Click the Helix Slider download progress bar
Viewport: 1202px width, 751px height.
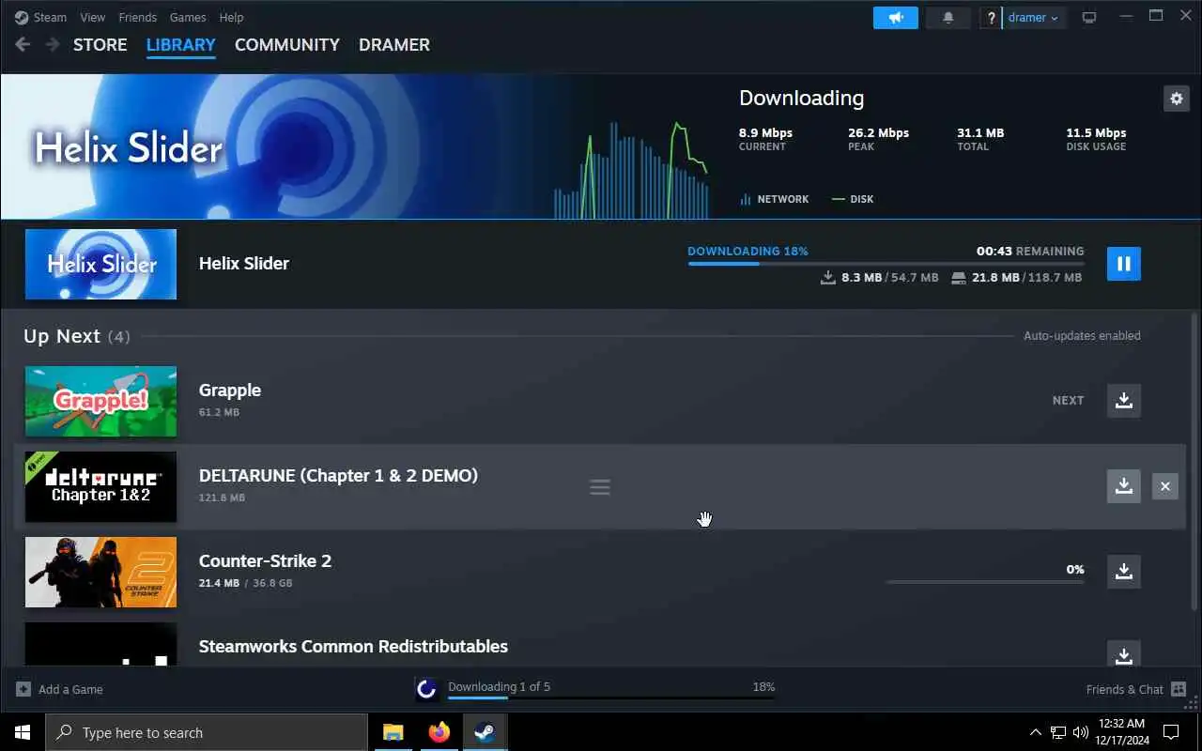point(886,264)
